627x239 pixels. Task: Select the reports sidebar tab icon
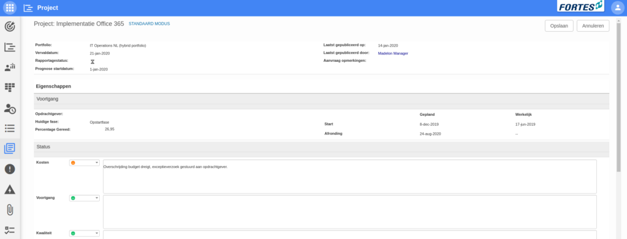(x=10, y=148)
